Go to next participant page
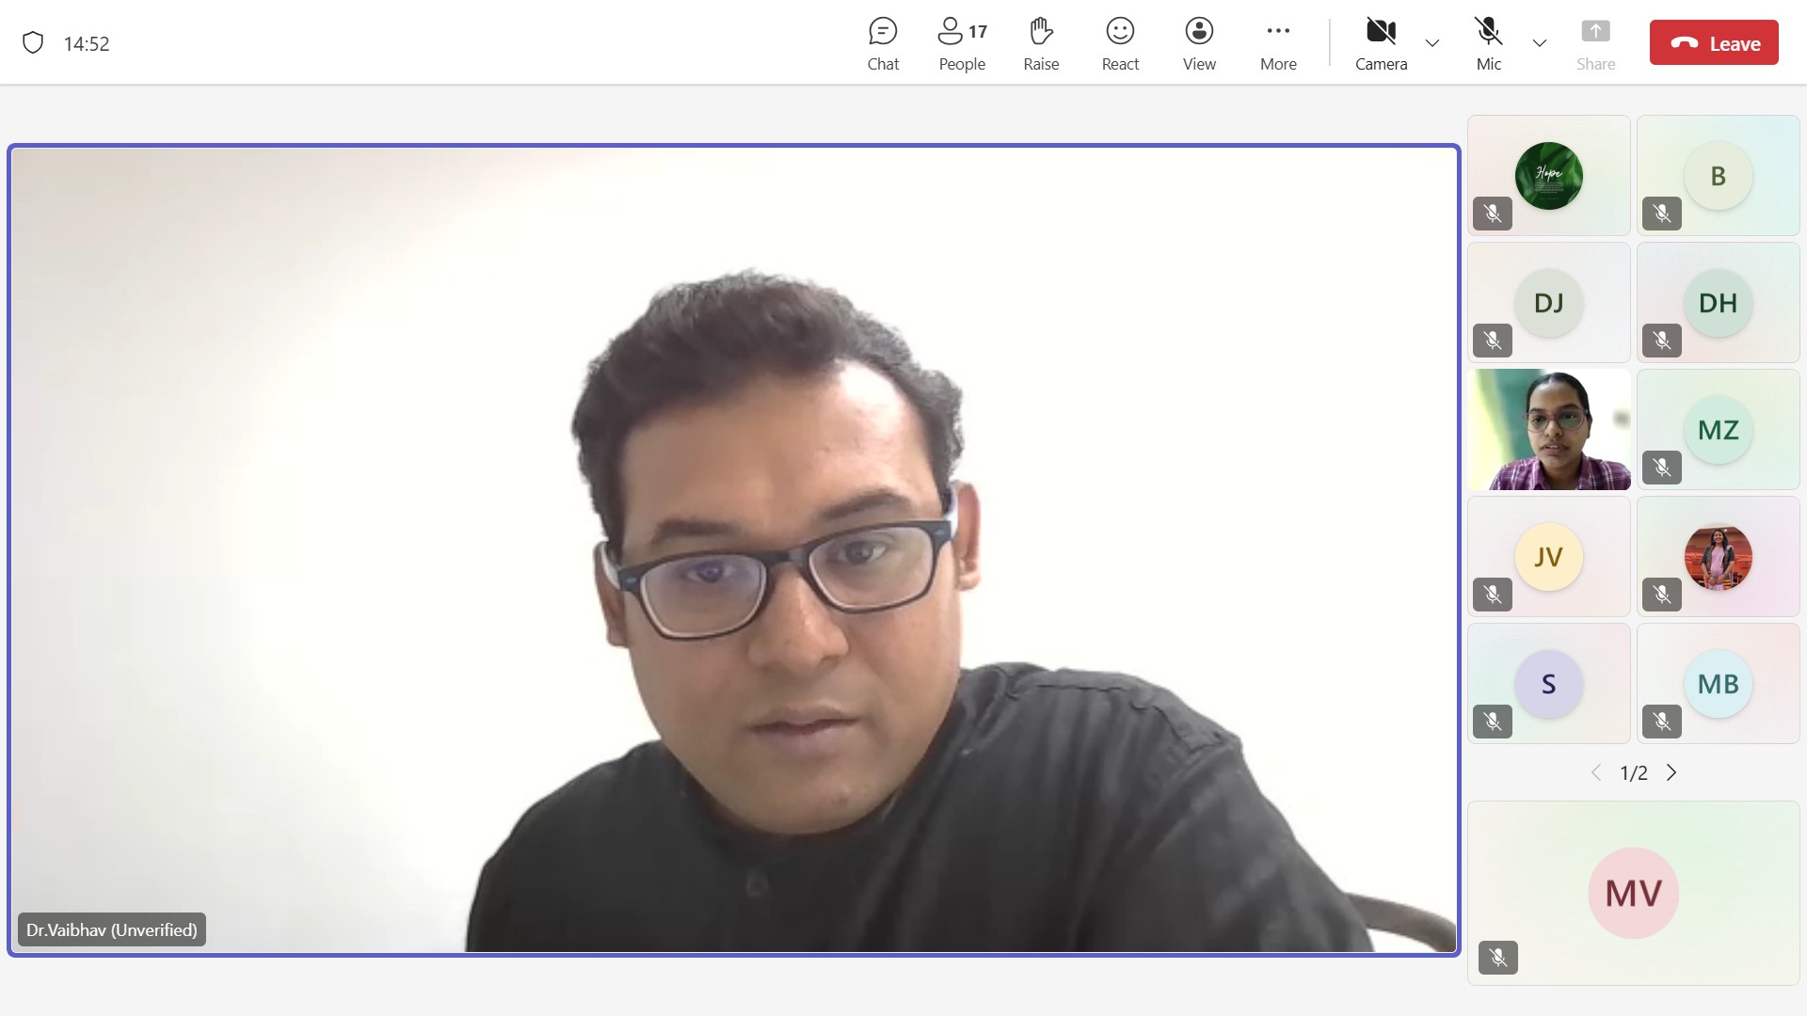The width and height of the screenshot is (1807, 1016). [1671, 772]
